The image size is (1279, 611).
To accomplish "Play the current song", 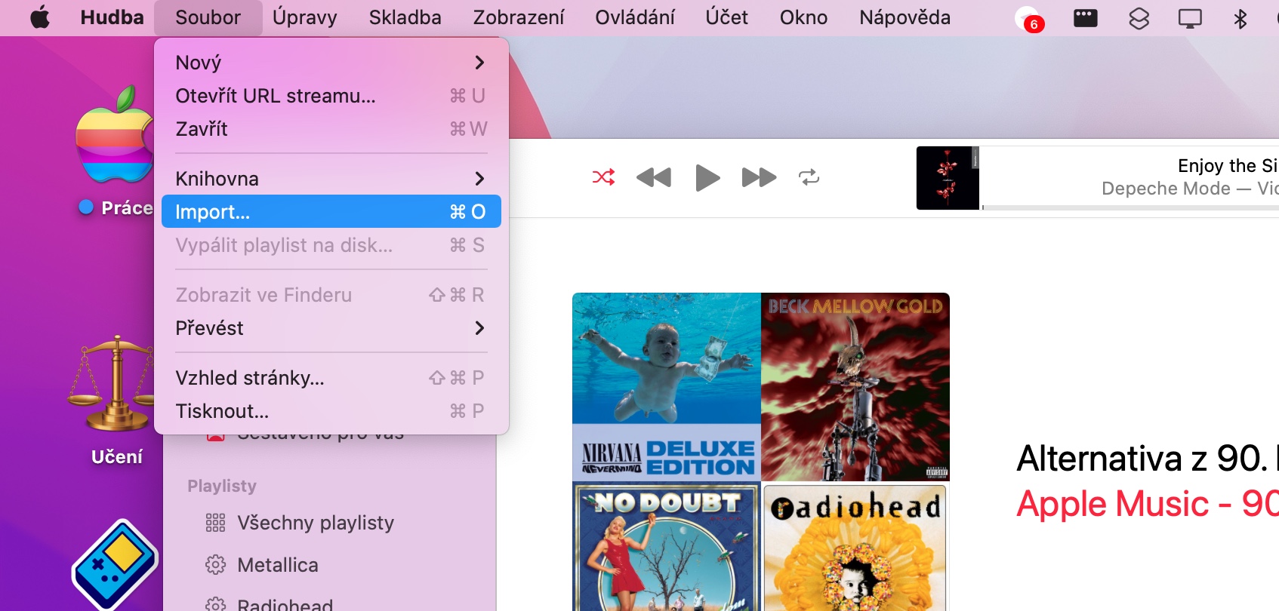I will (x=707, y=177).
